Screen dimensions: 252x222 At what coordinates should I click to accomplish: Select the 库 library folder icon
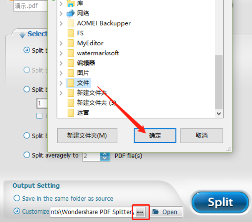[x=71, y=3]
